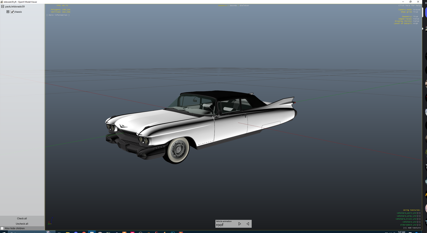This screenshot has width=427, height=233.
Task: Open Chrome from the taskbar
Action: pos(84,232)
